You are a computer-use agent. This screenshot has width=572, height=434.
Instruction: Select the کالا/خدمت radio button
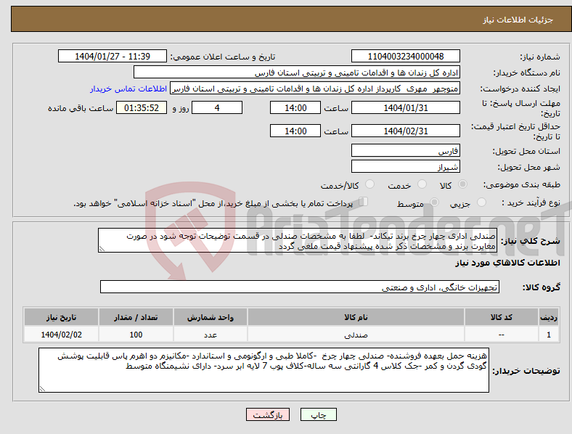click(370, 184)
